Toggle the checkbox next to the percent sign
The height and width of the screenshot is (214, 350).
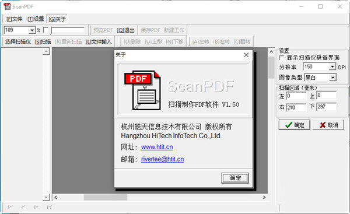[45, 30]
